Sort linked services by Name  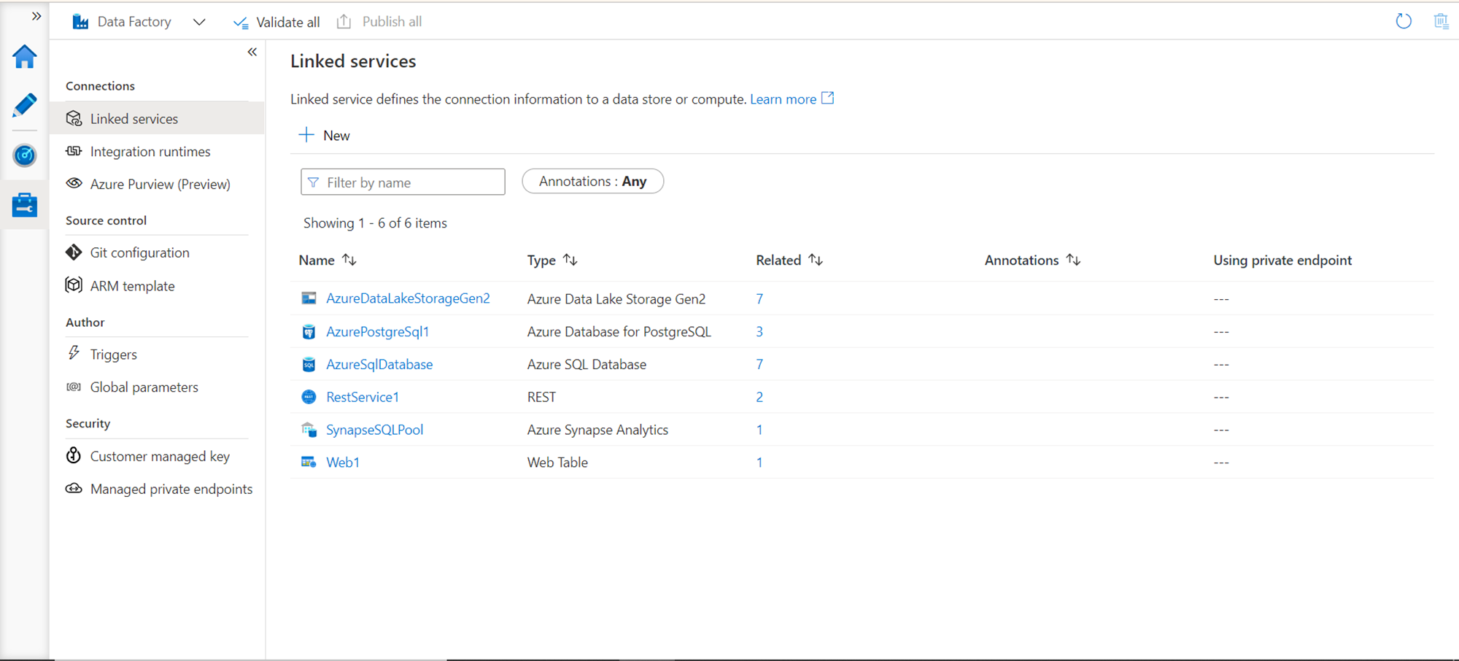tap(349, 260)
